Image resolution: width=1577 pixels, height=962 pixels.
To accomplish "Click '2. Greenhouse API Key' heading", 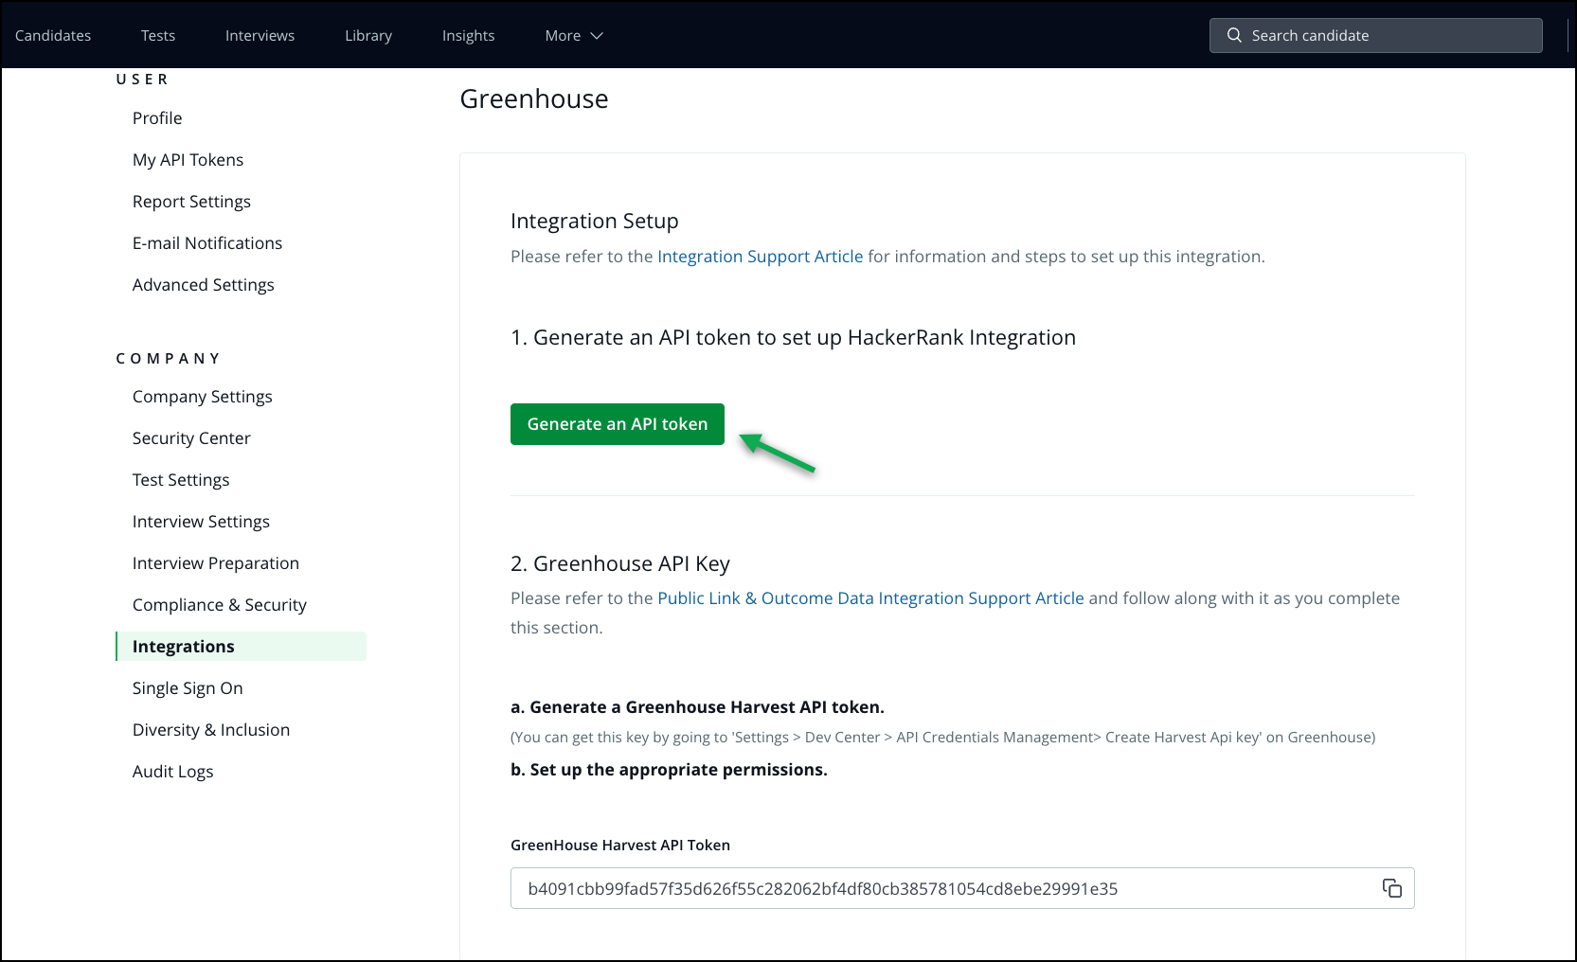I will pos(620,563).
